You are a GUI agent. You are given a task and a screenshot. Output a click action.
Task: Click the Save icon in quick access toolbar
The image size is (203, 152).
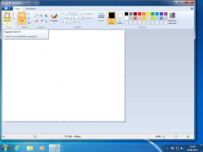pos(10,3)
